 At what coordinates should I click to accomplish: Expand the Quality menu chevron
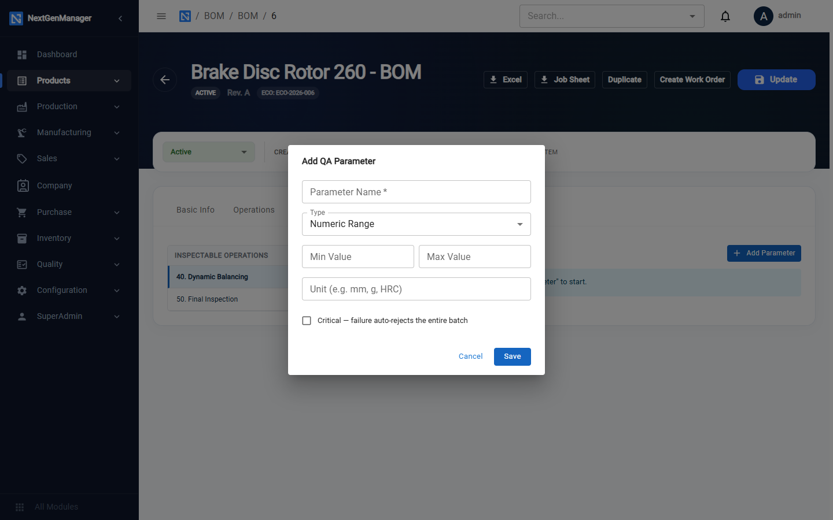pyautogui.click(x=117, y=265)
